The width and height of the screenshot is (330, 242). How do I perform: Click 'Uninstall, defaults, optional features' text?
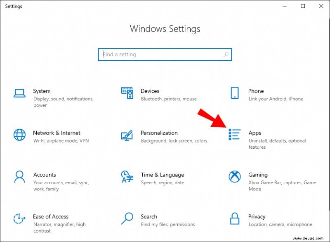277,144
